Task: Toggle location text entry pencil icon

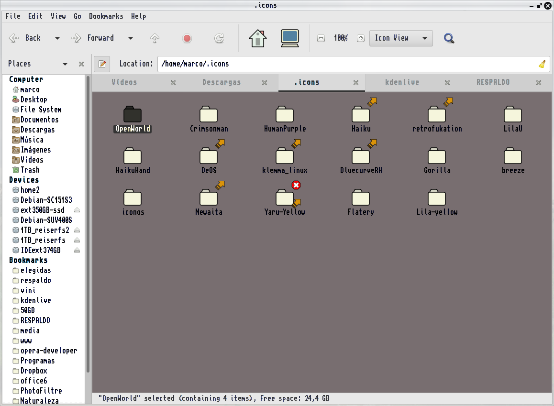Action: [102, 64]
